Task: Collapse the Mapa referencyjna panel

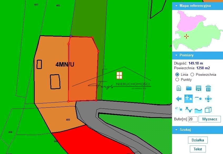Action: (176, 6)
